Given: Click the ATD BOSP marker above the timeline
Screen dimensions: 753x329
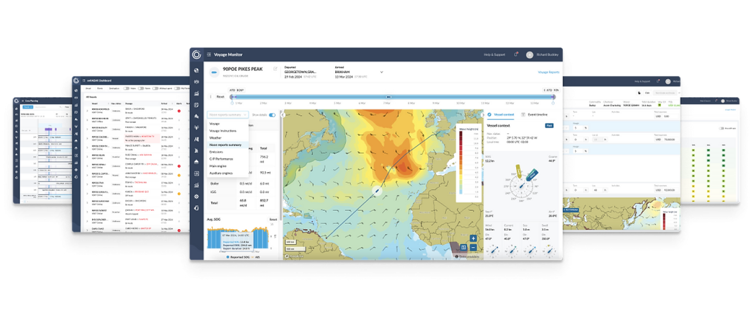Looking at the screenshot, I should tap(236, 90).
